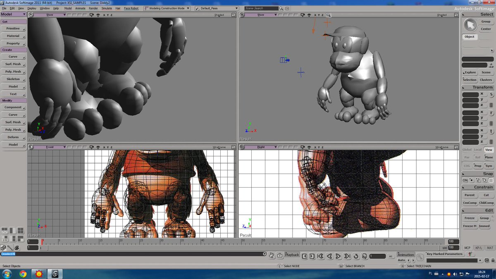Screen dimensions: 496x279
Task: Click the Rotate (r) transform icon
Action: tap(492, 112)
